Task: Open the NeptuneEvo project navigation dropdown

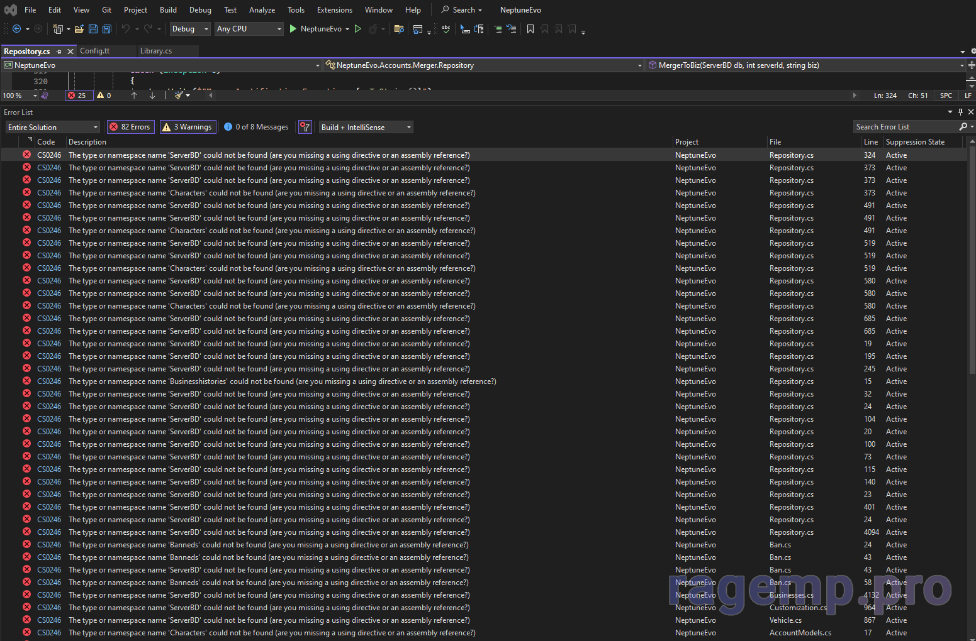Action: coord(162,65)
